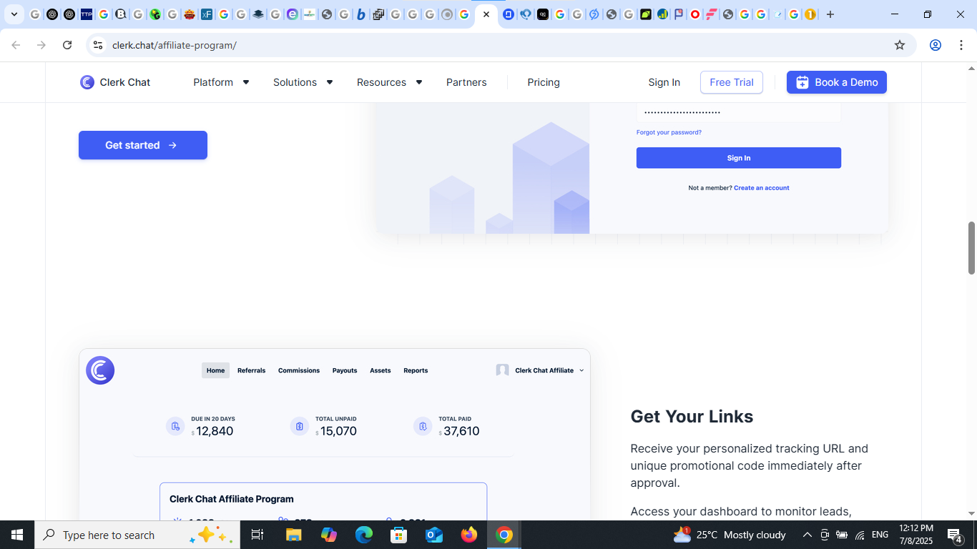Open Task View on taskbar
Viewport: 977px width, 549px height.
click(x=257, y=535)
